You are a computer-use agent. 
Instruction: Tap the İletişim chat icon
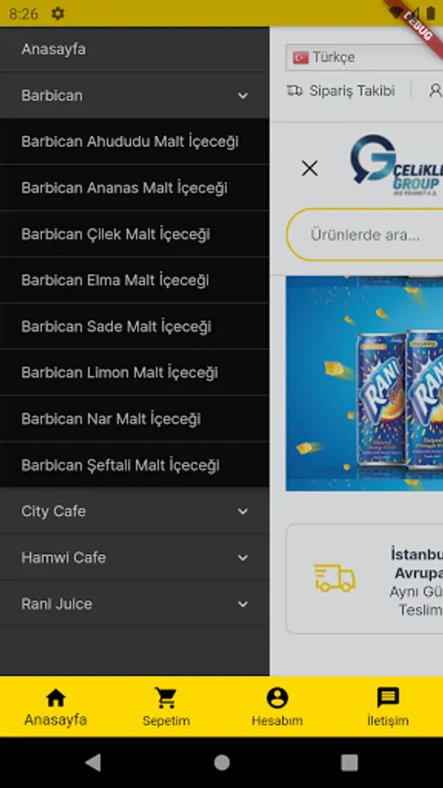coord(388,698)
